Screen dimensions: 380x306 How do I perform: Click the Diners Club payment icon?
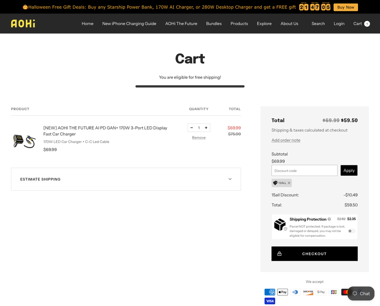click(296, 292)
